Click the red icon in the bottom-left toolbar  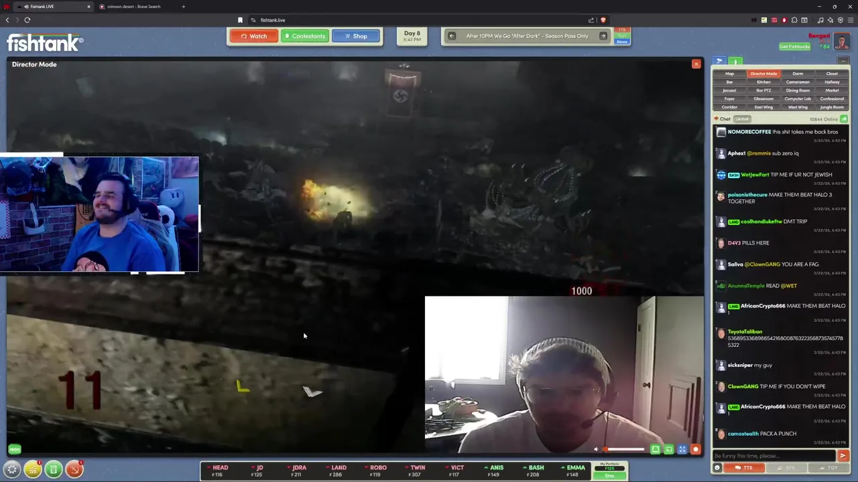pos(74,470)
